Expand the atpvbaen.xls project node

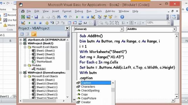[21, 40]
